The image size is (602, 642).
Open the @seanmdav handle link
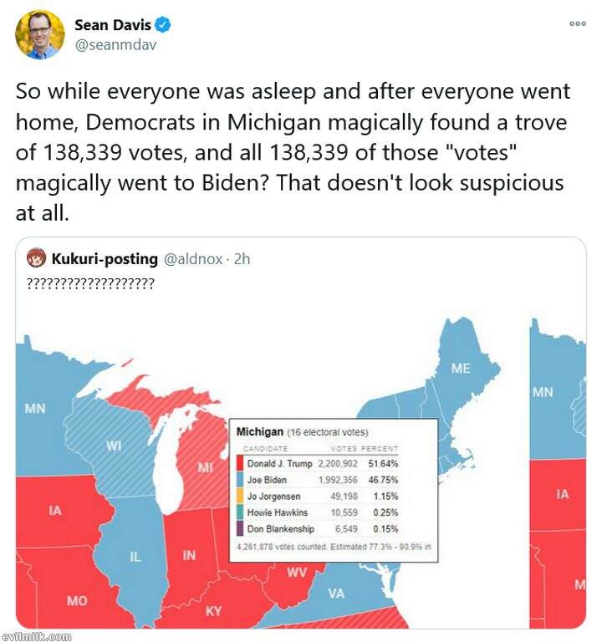[114, 45]
